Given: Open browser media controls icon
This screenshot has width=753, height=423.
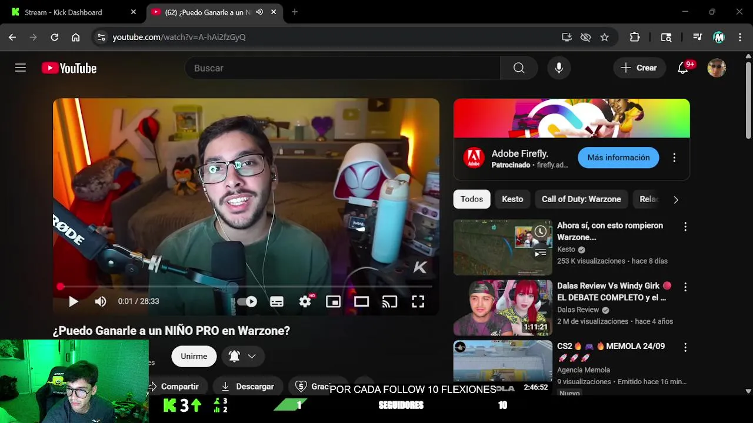Looking at the screenshot, I should (x=698, y=37).
